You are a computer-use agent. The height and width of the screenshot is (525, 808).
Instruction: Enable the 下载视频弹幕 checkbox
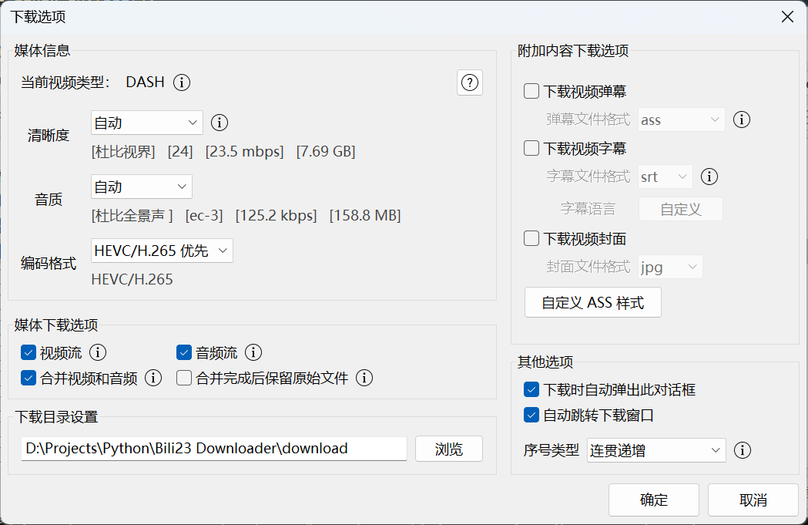(531, 92)
